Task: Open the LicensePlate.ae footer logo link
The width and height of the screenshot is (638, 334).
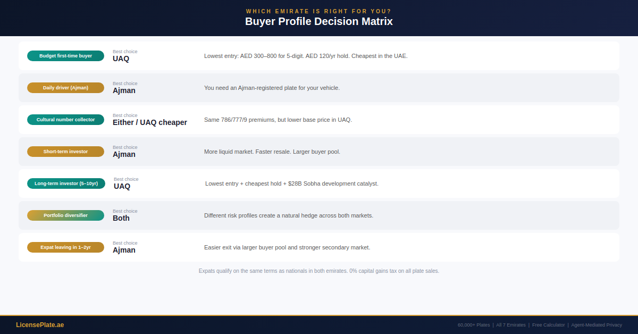Action: 40,325
